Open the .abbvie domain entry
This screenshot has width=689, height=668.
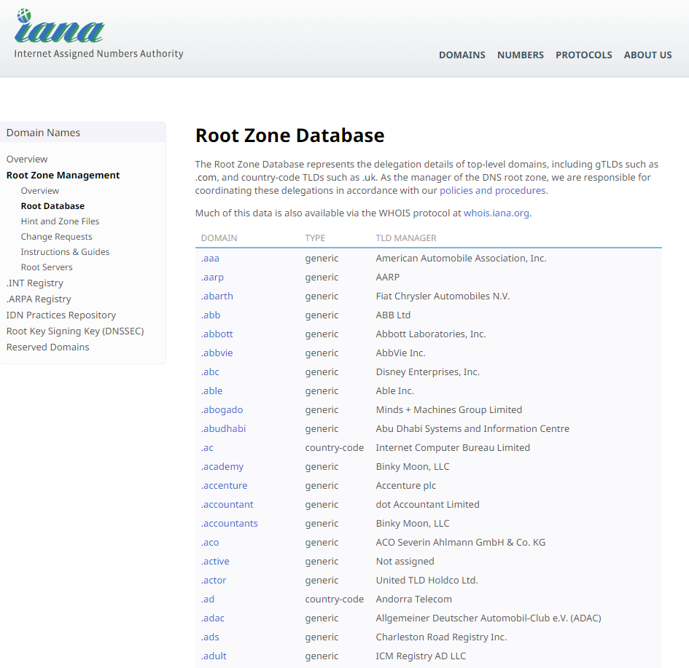(x=217, y=353)
